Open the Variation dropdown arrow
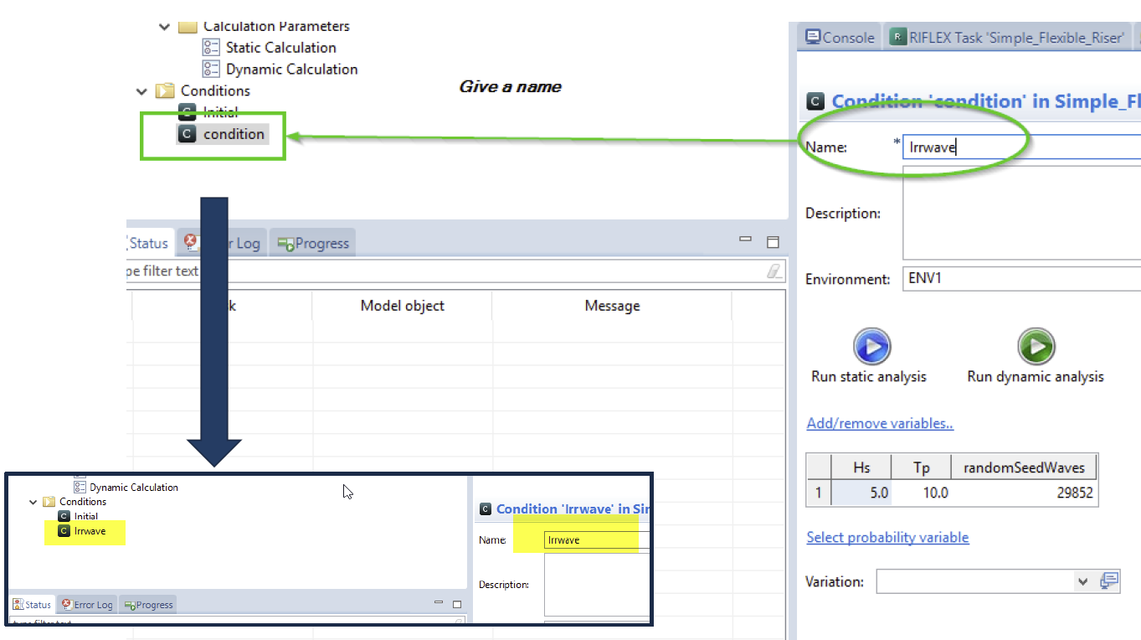Image resolution: width=1141 pixels, height=640 pixels. click(x=1082, y=581)
